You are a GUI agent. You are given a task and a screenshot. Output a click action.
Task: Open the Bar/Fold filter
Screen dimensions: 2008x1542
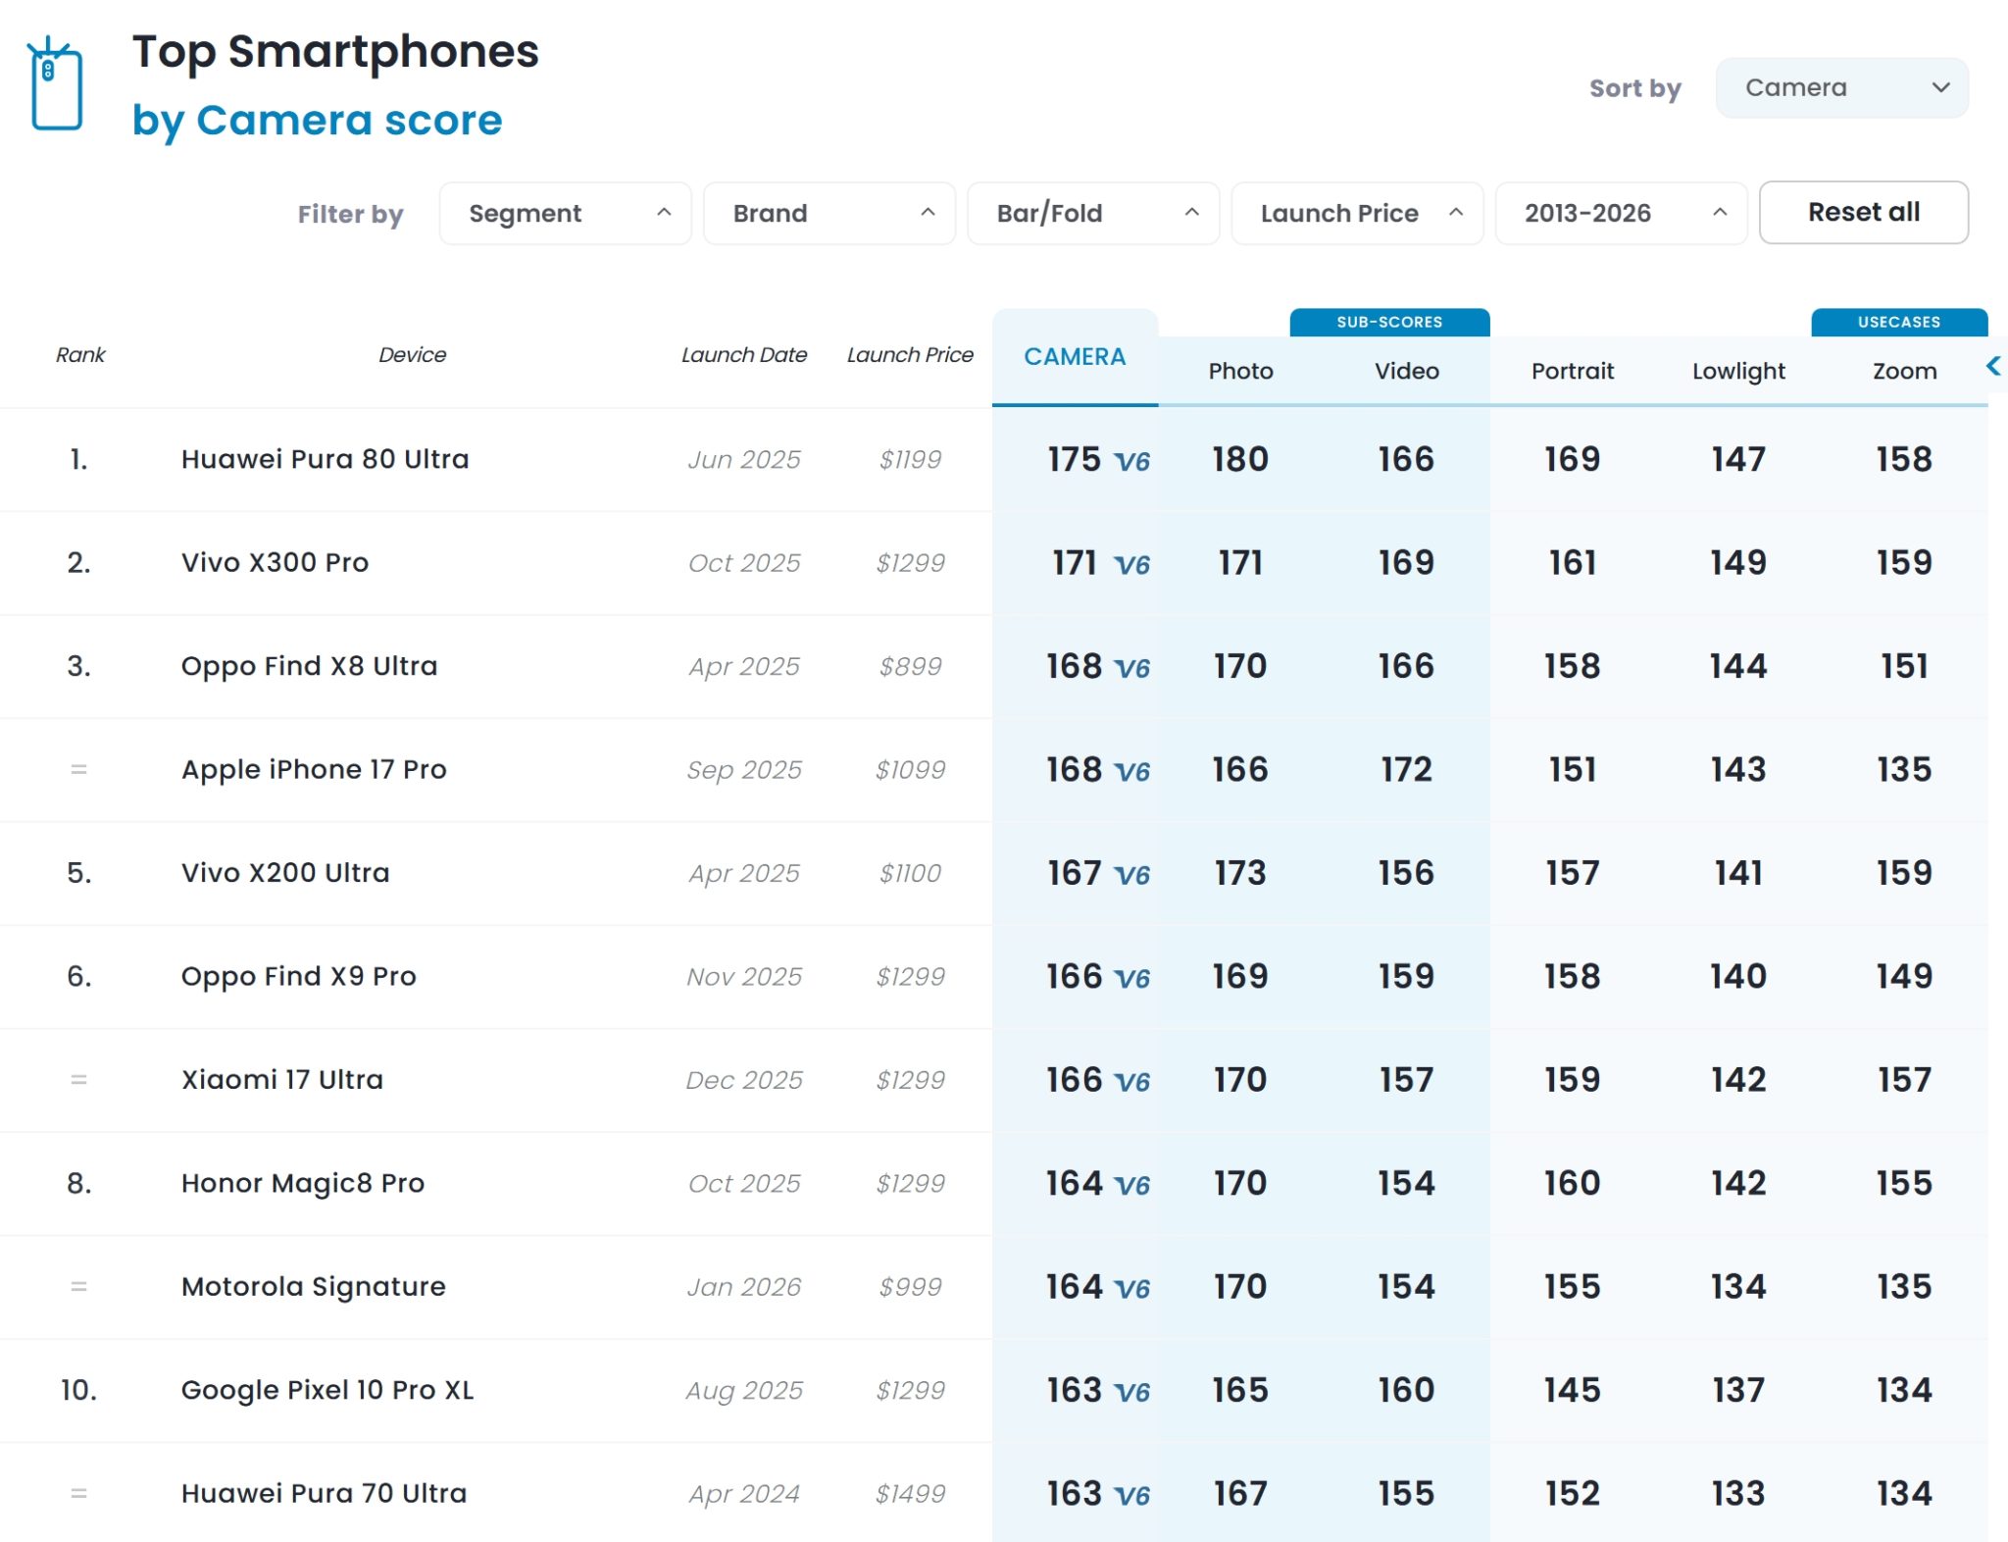pyautogui.click(x=1092, y=213)
